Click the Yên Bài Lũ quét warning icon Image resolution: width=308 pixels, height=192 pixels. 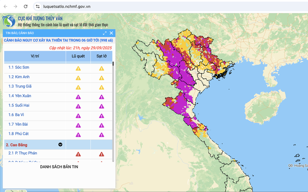click(x=78, y=125)
